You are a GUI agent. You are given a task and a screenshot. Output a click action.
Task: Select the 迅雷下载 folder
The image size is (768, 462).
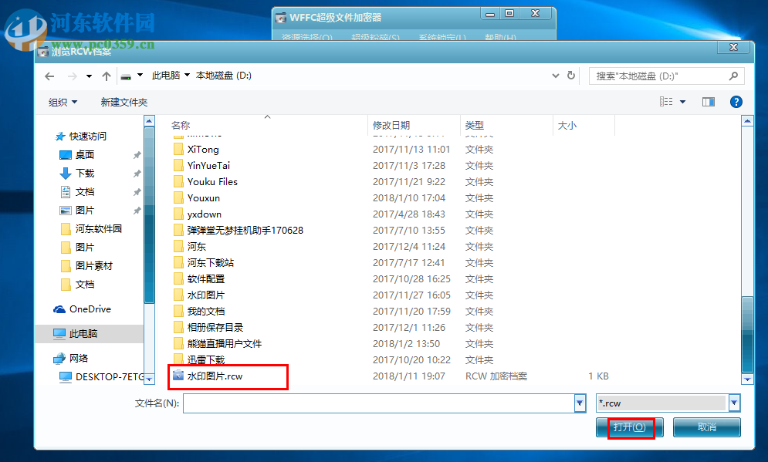point(206,359)
